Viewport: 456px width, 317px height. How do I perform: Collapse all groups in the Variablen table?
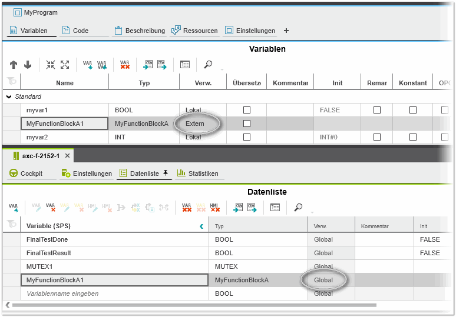pos(51,65)
